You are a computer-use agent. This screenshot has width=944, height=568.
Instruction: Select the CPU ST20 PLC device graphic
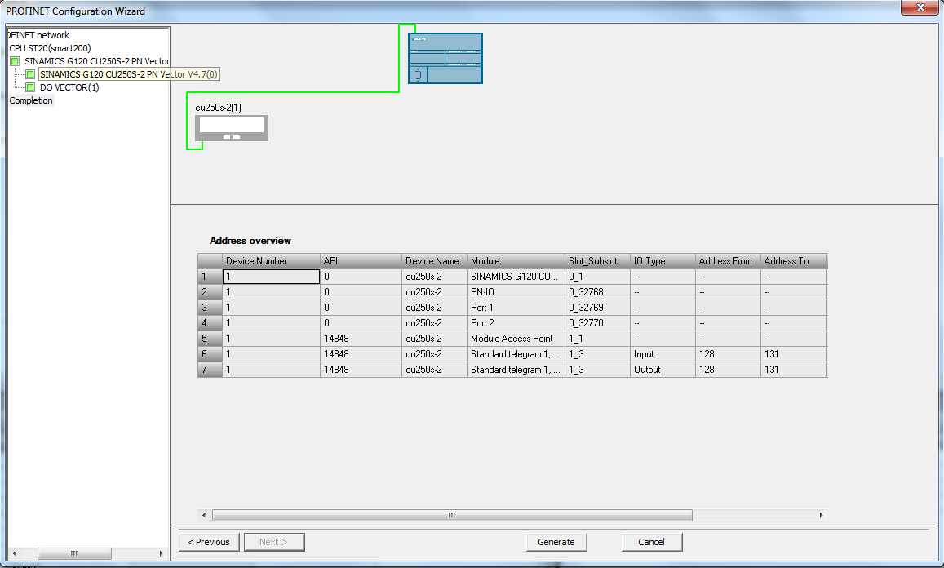(x=445, y=59)
